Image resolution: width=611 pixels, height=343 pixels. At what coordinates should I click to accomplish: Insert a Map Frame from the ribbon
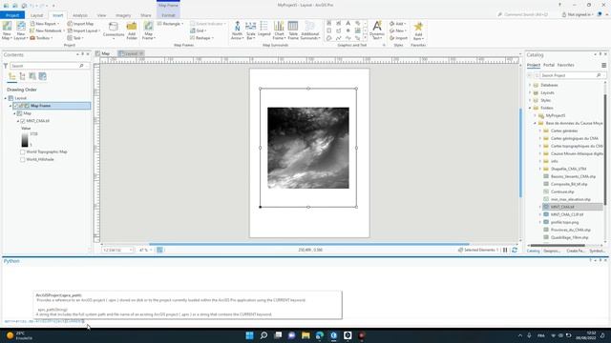(x=149, y=30)
